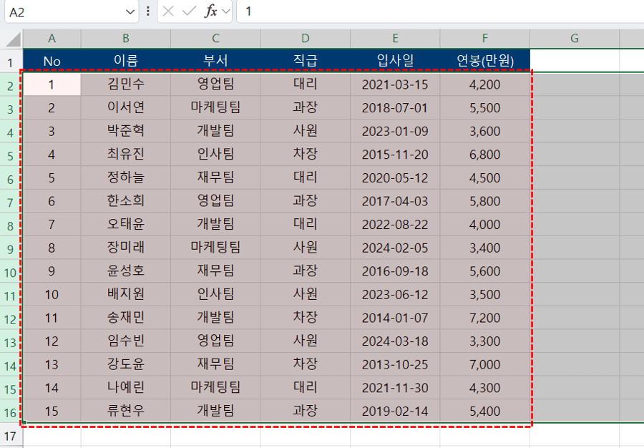Click the 연봉(만원) header cell
This screenshot has height=448, width=644.
[x=485, y=61]
